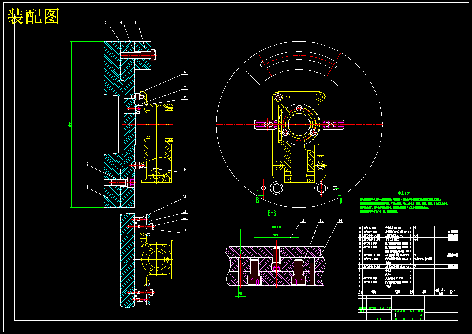Click part balloon label 9
Viewport: 472px width, 334px height.
coord(185,170)
